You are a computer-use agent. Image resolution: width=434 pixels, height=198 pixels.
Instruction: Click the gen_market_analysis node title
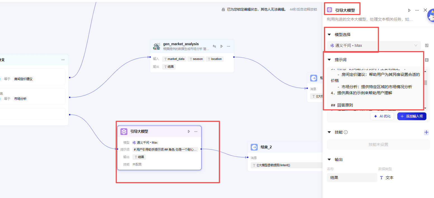click(181, 44)
